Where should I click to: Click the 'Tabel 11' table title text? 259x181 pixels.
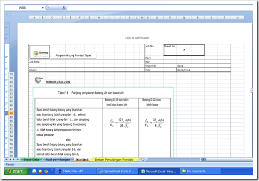(91, 93)
